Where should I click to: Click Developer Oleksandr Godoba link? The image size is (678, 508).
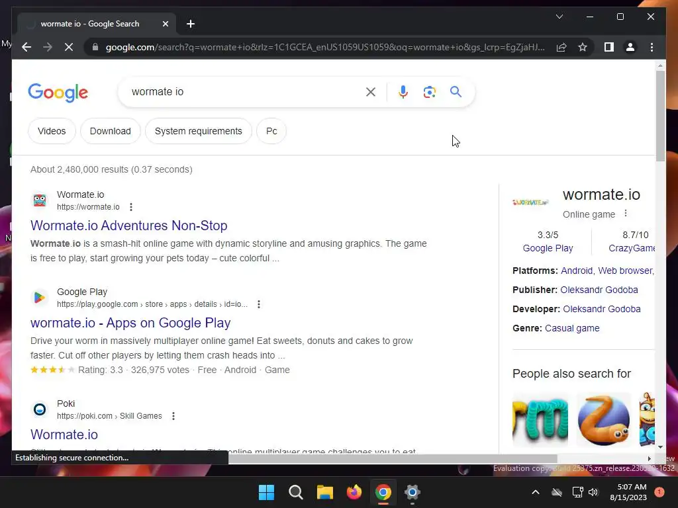[601, 310]
